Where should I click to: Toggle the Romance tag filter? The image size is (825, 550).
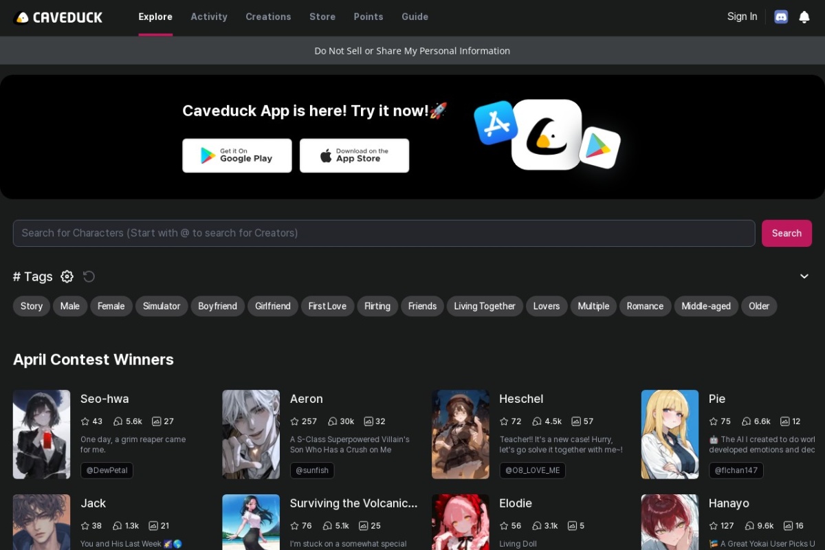644,306
